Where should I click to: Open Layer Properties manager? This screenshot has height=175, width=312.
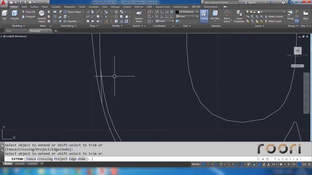[x=239, y=17]
